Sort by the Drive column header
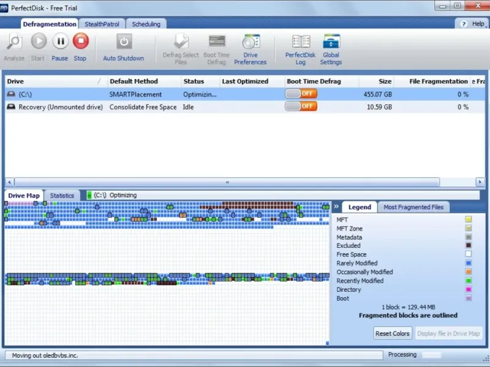 (x=56, y=81)
